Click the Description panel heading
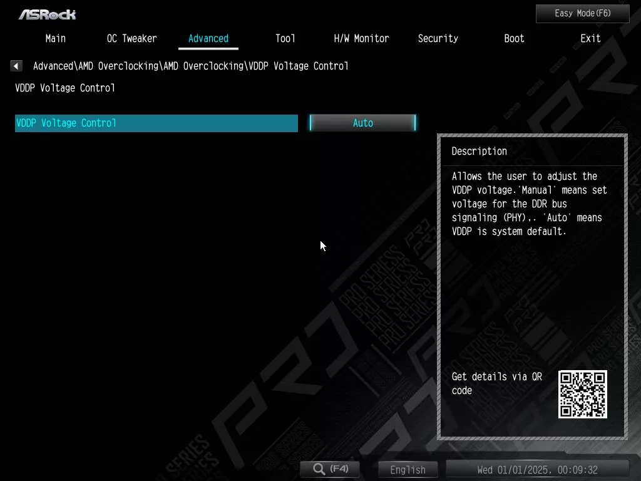Screen dimensions: 641x481 click(479, 151)
